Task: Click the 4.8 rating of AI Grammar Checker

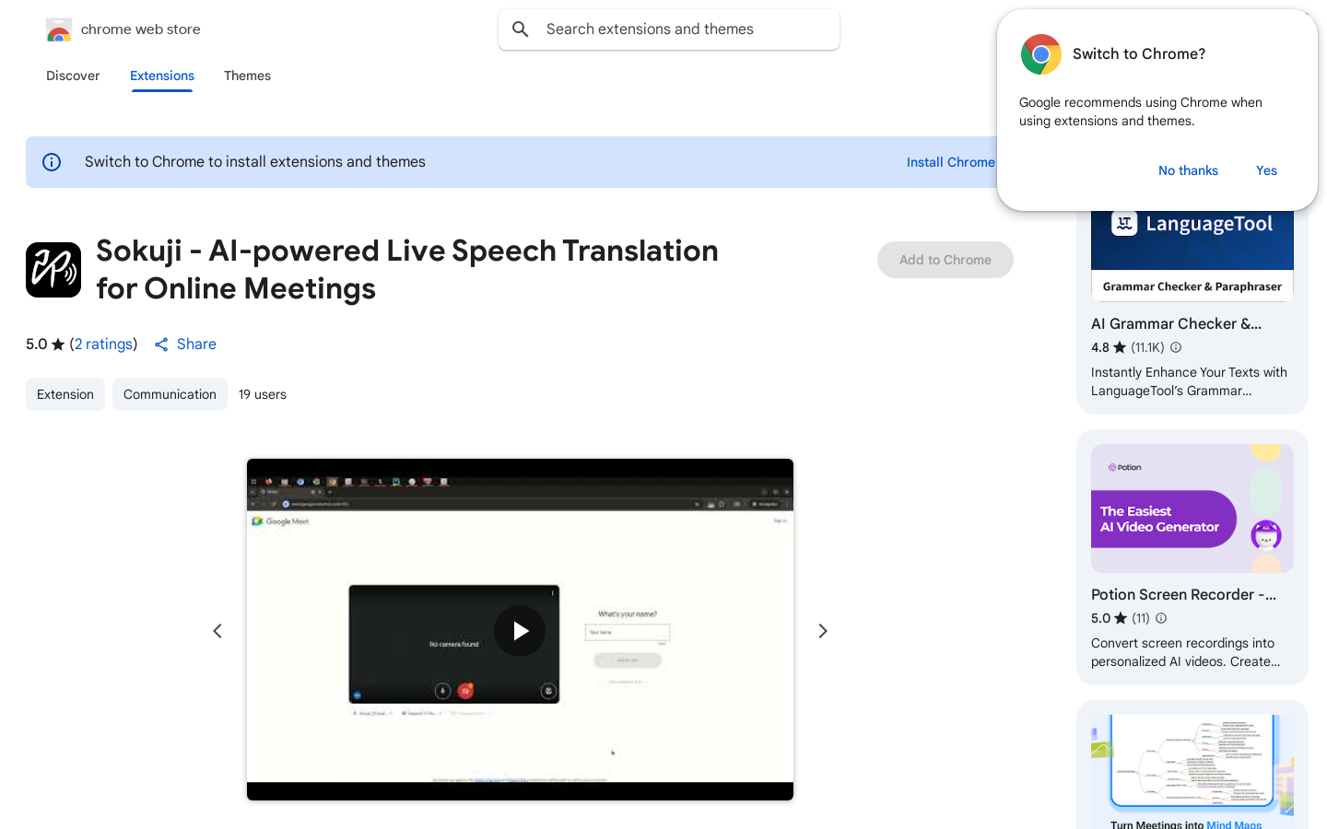Action: (x=1109, y=347)
